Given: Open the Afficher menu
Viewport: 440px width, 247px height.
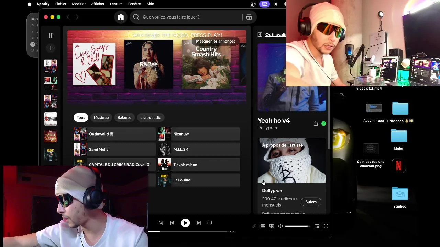Looking at the screenshot, I should pos(98,4).
